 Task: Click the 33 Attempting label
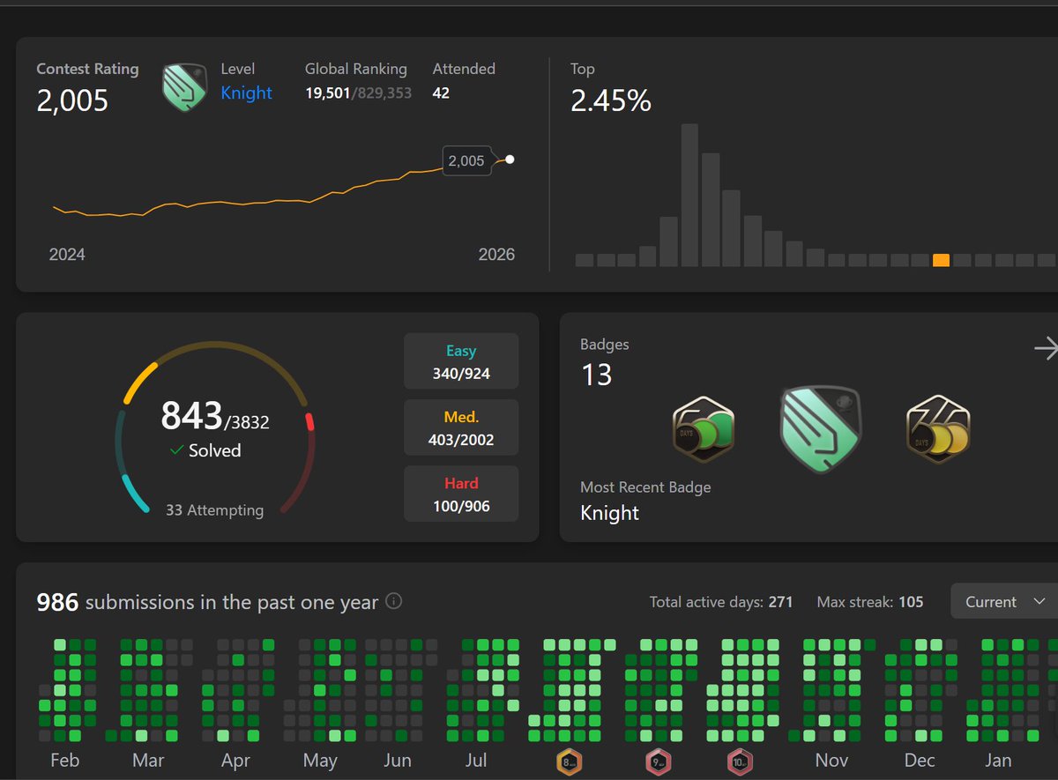pyautogui.click(x=214, y=509)
